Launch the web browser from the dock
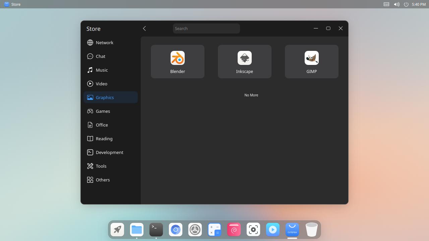This screenshot has height=241, width=429. (x=176, y=230)
